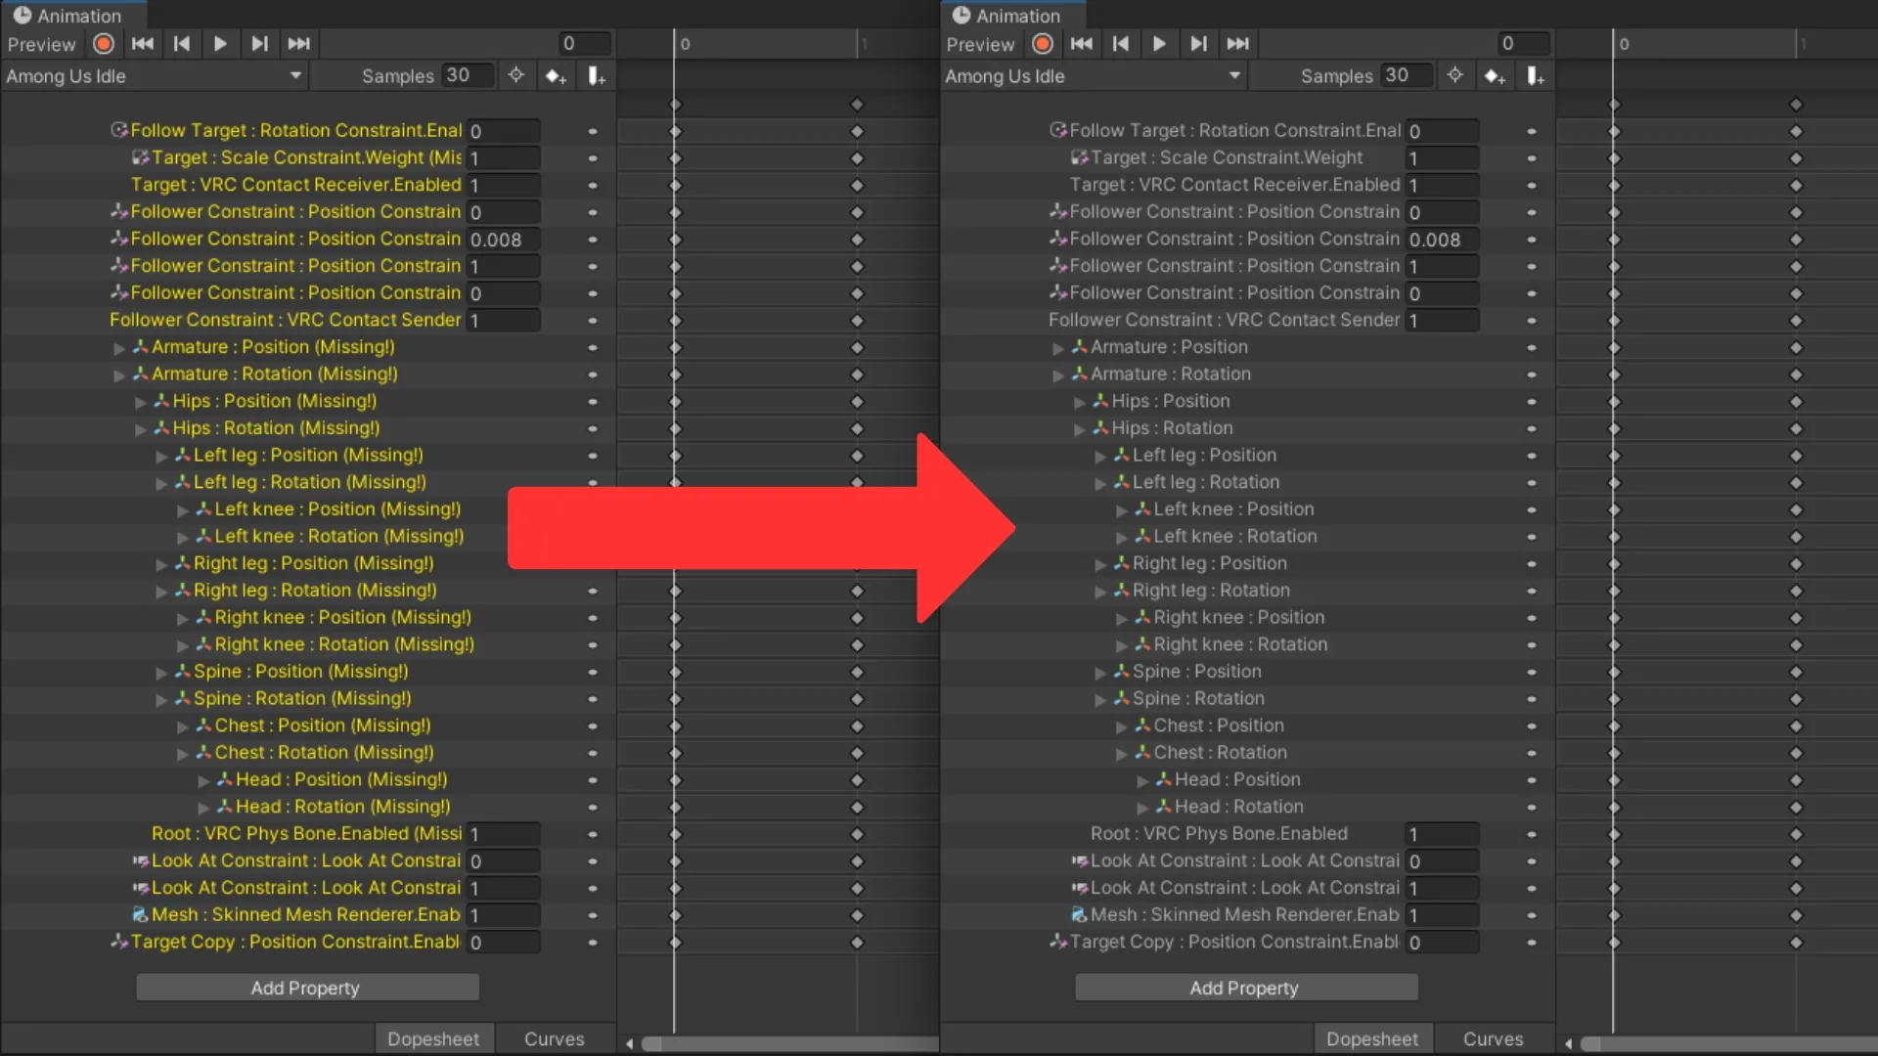The image size is (1878, 1056).
Task: Open the Among Us Idle clip dropdown on left
Action: coord(154,76)
